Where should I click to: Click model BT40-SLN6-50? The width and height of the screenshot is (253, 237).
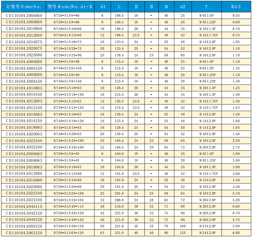pyautogui.click(x=67, y=62)
